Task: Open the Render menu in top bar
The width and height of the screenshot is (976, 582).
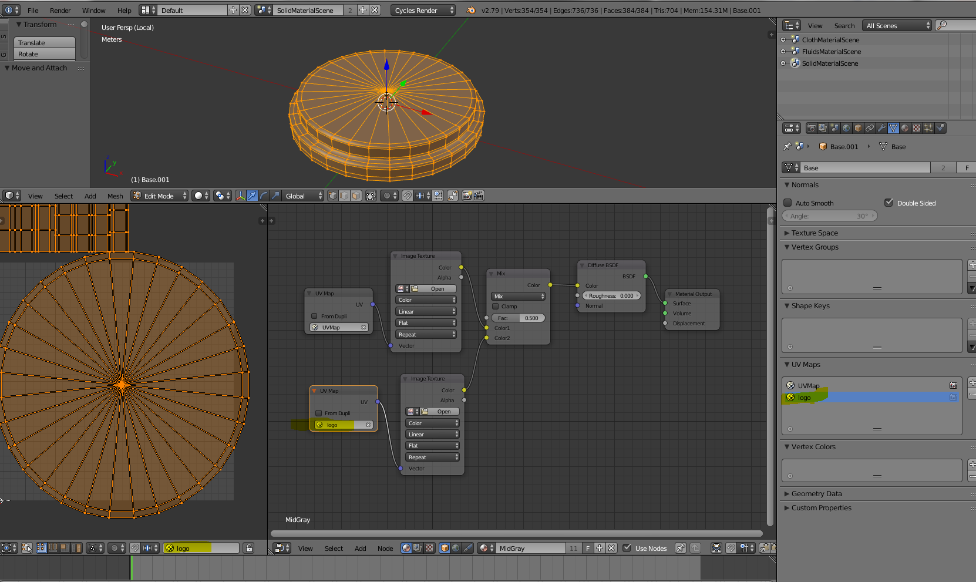Action: pyautogui.click(x=60, y=10)
